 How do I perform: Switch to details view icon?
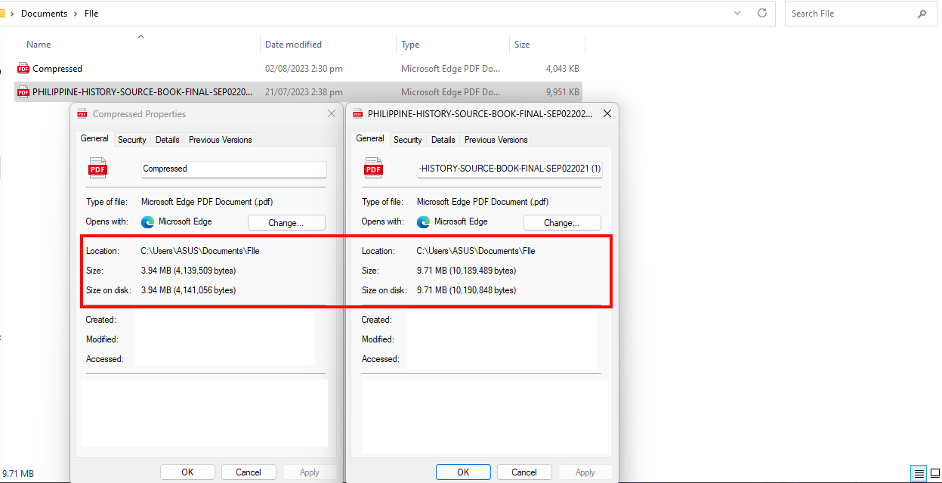(x=919, y=474)
